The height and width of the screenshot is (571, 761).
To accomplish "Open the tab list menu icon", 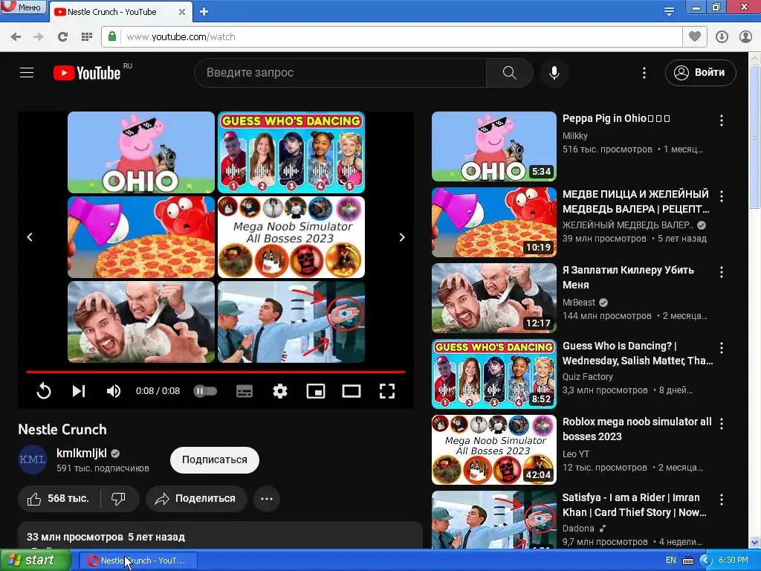I will coord(670,11).
